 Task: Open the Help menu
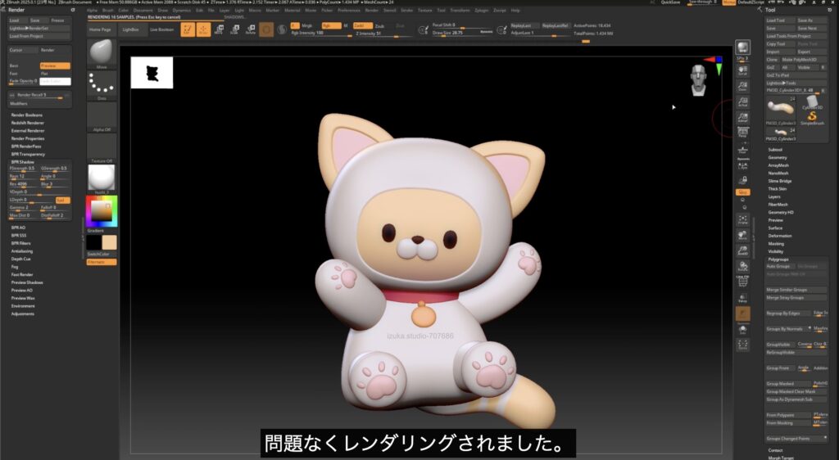coord(515,10)
